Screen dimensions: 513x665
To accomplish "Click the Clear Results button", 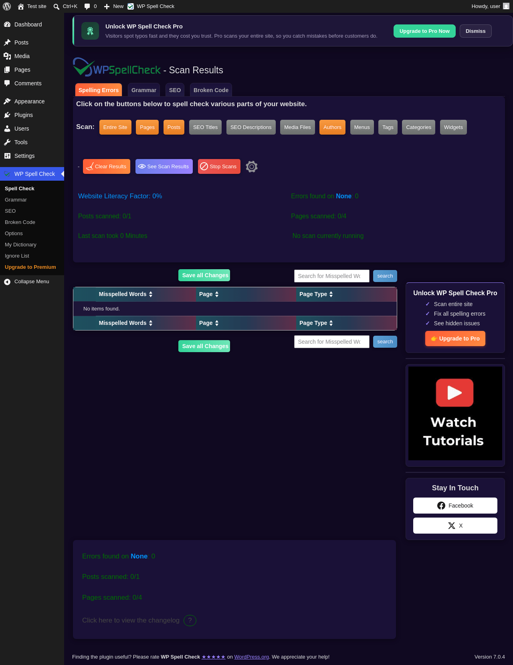I will (x=107, y=167).
